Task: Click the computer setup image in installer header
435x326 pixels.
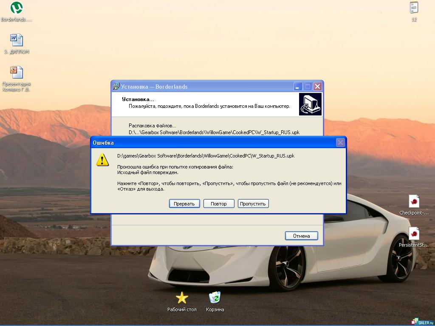Action: pos(310,104)
